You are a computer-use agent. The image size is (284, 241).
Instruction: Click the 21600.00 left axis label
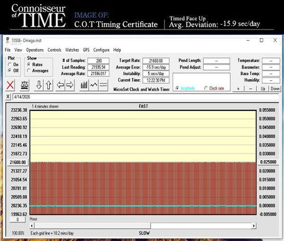18,162
